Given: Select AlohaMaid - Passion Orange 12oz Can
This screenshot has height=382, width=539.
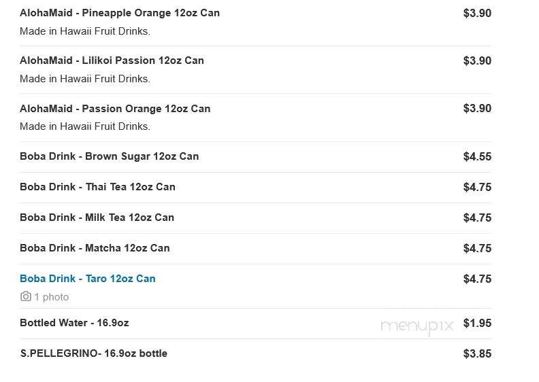Looking at the screenshot, I should [x=115, y=109].
